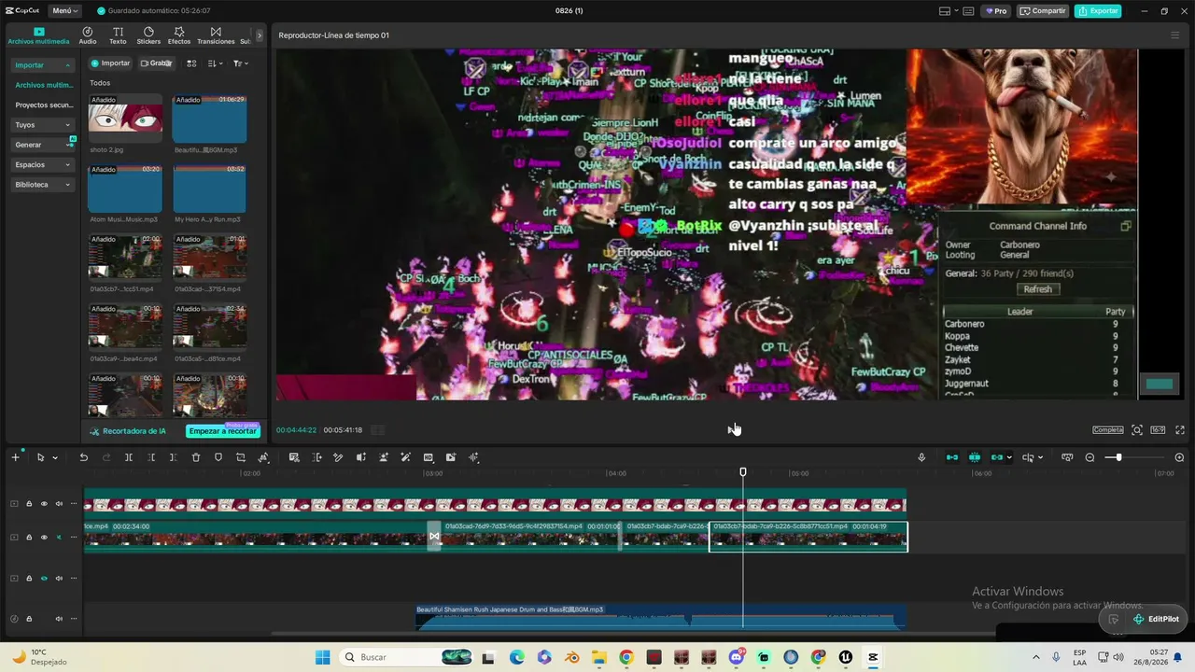Change the 16:9 aspect ratio

click(x=1158, y=430)
